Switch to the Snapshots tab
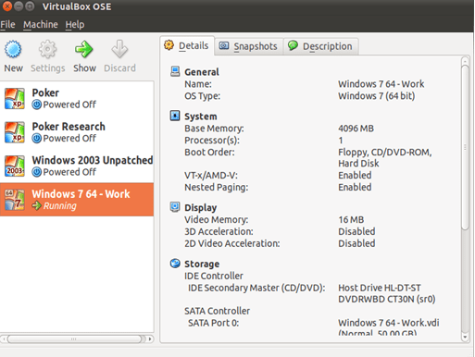 (249, 46)
